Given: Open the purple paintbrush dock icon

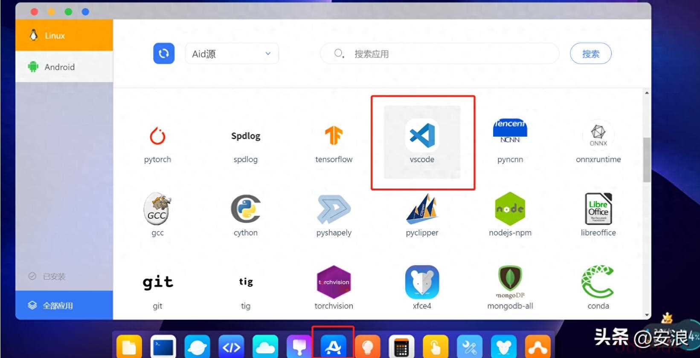Looking at the screenshot, I should [299, 347].
